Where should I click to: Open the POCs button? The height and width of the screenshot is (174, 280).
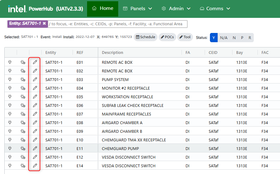pos(167,37)
